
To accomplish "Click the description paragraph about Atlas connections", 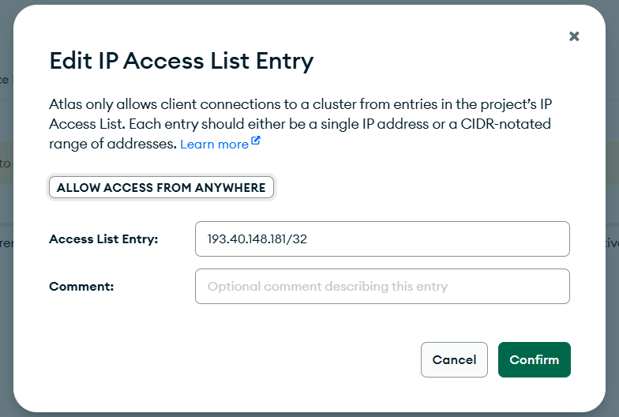I will pos(300,124).
